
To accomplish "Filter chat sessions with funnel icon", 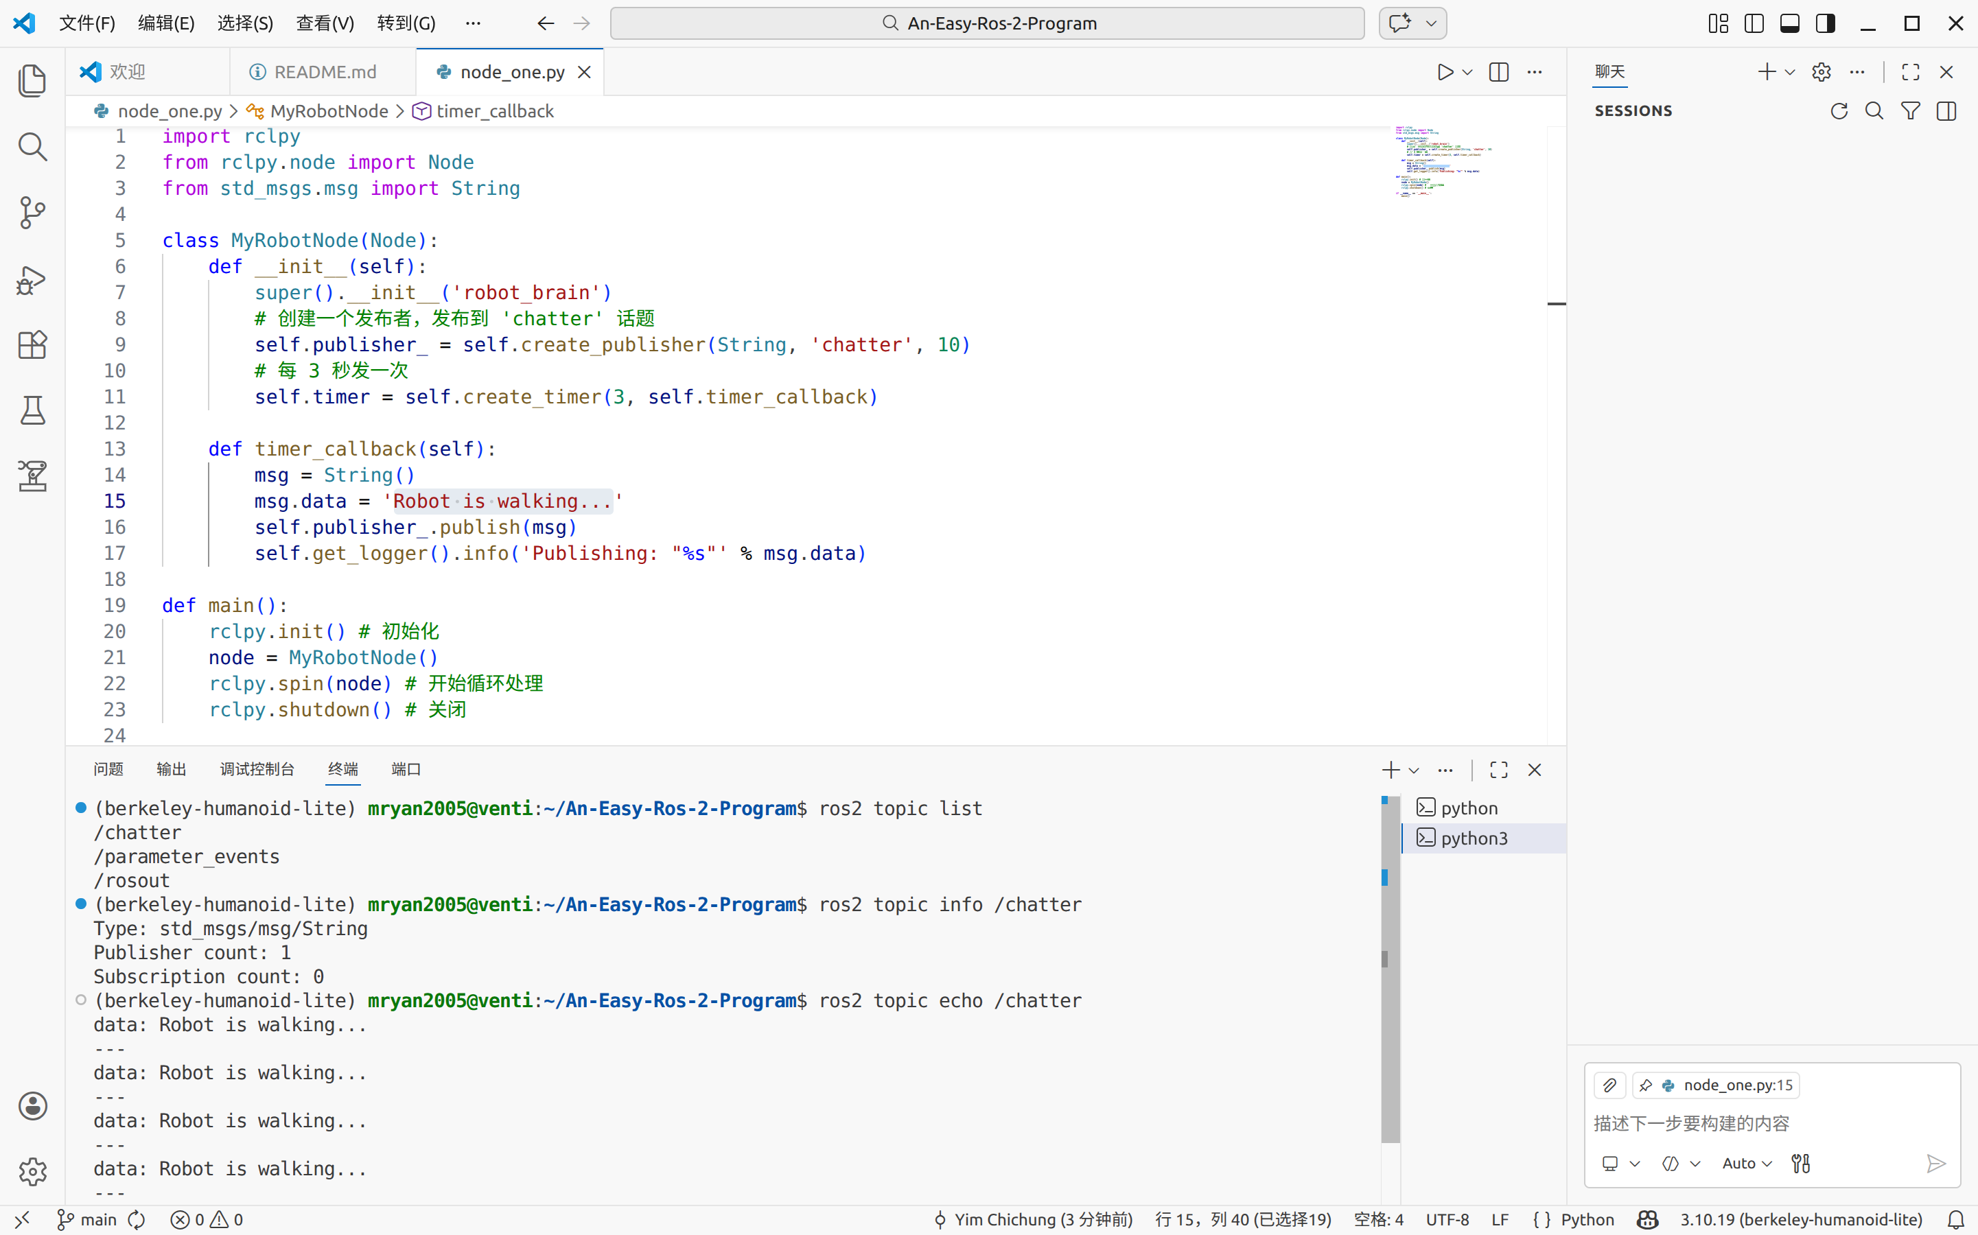I will click(1910, 111).
